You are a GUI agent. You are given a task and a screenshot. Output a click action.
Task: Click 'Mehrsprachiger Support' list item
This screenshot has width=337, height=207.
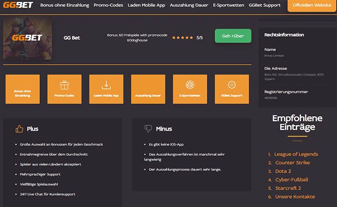click(x=40, y=174)
